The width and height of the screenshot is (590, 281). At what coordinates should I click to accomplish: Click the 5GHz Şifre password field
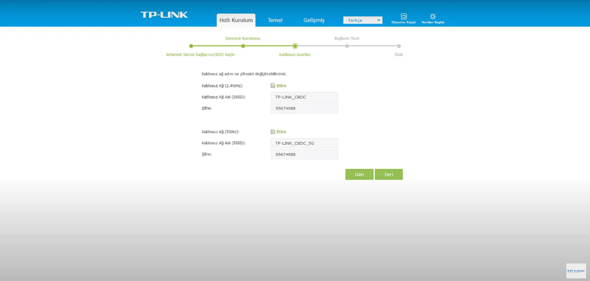(x=304, y=155)
